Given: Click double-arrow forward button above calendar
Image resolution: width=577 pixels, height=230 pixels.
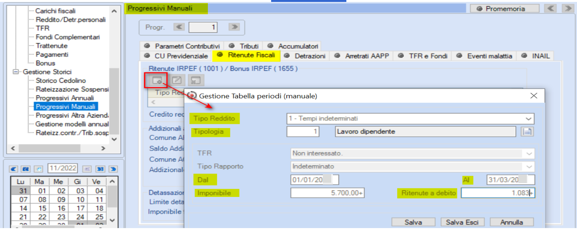Looking at the screenshot, I should pyautogui.click(x=100, y=169).
